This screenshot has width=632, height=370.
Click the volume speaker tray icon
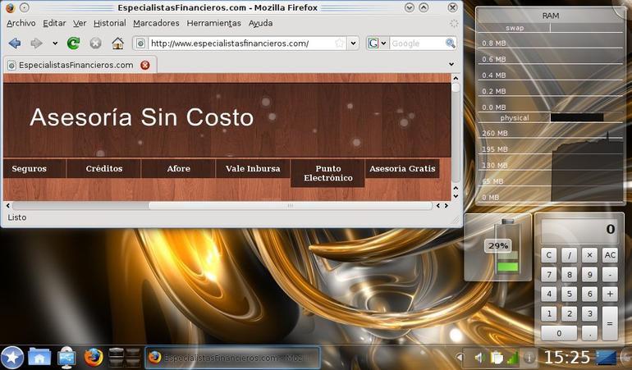coord(479,358)
